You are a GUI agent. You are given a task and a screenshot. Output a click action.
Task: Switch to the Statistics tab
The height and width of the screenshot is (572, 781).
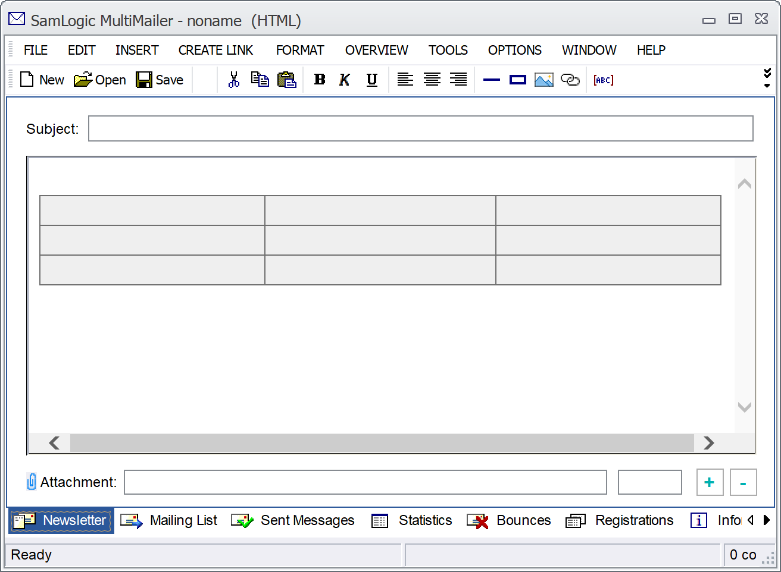point(412,521)
